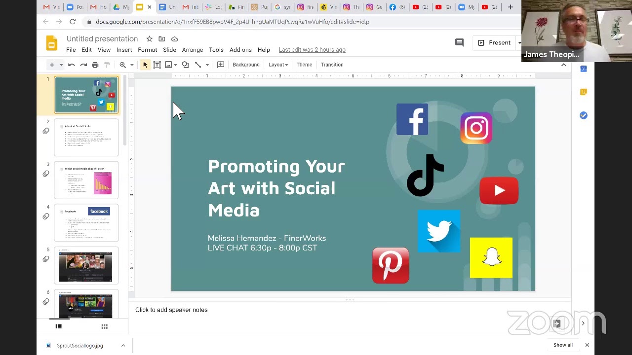Image resolution: width=632 pixels, height=355 pixels.
Task: Open the Transition panel
Action: (x=332, y=65)
